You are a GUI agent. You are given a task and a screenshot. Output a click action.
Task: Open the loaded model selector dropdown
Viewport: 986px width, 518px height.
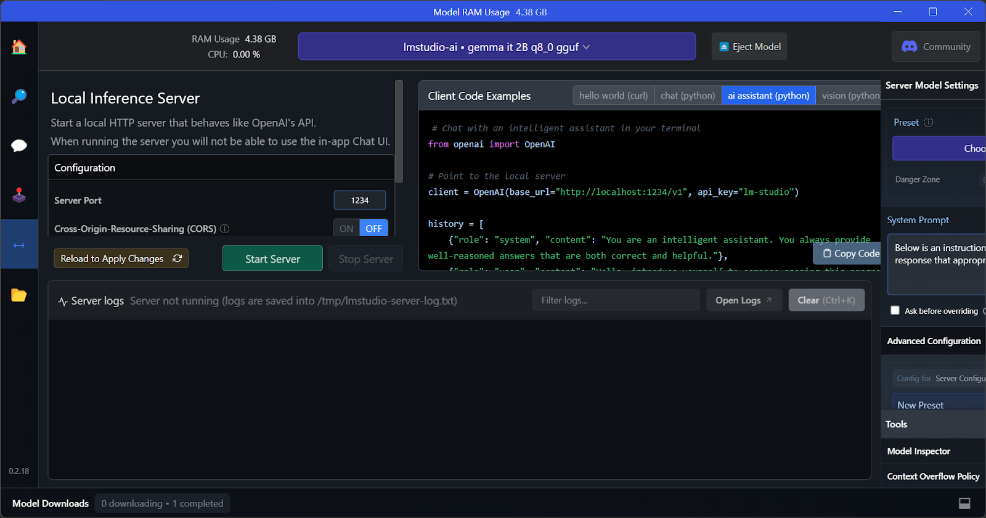[x=497, y=47]
